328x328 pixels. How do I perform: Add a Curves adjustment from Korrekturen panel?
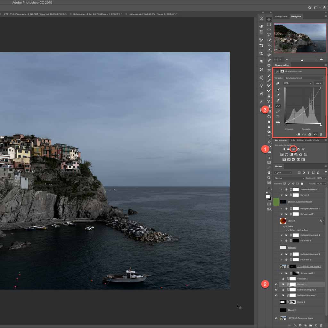click(x=293, y=149)
